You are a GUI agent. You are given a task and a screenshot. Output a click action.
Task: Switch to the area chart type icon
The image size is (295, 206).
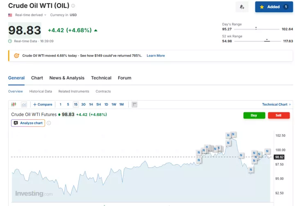(24, 105)
